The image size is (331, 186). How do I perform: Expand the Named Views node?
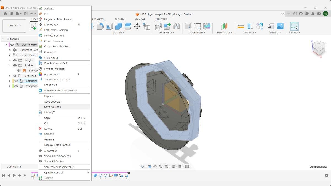point(9,55)
